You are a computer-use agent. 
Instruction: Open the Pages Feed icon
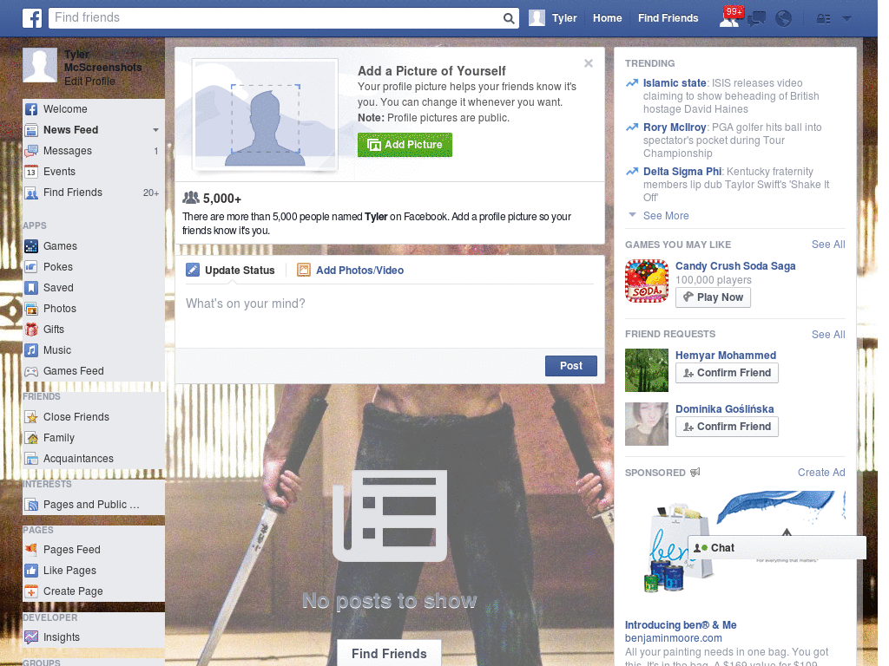[31, 549]
